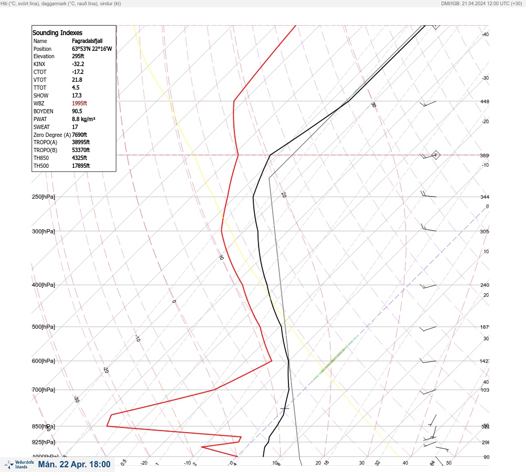Select the BOYDEN value '90.5'
This screenshot has height=472, width=526.
(x=77, y=111)
